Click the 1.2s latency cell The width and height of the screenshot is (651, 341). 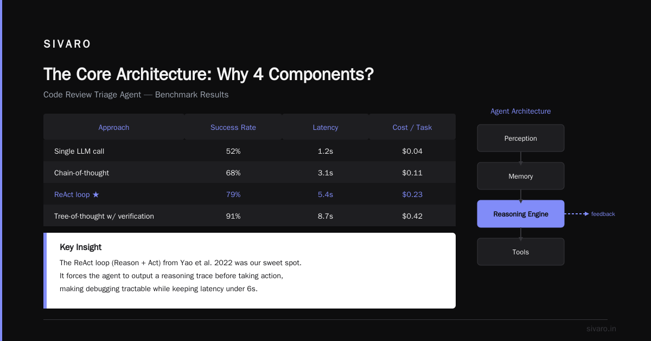click(325, 151)
